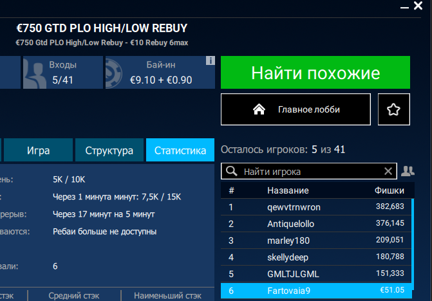Image resolution: width=432 pixels, height=301 pixels.
Task: Open Главное лобби
Action: (296, 109)
